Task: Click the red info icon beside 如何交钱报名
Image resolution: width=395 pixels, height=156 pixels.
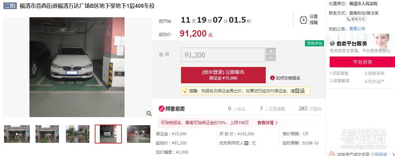Action: 272,78
